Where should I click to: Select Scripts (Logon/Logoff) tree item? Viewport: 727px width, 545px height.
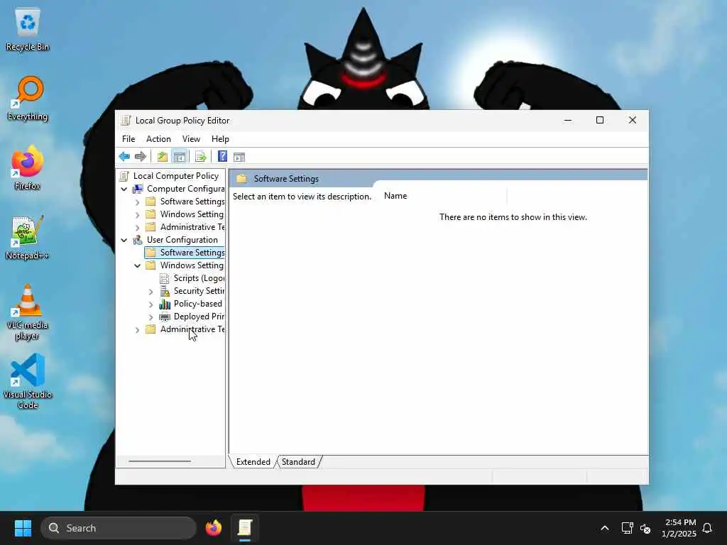click(x=199, y=278)
